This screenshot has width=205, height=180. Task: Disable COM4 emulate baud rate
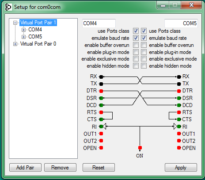pyautogui.click(x=136, y=38)
